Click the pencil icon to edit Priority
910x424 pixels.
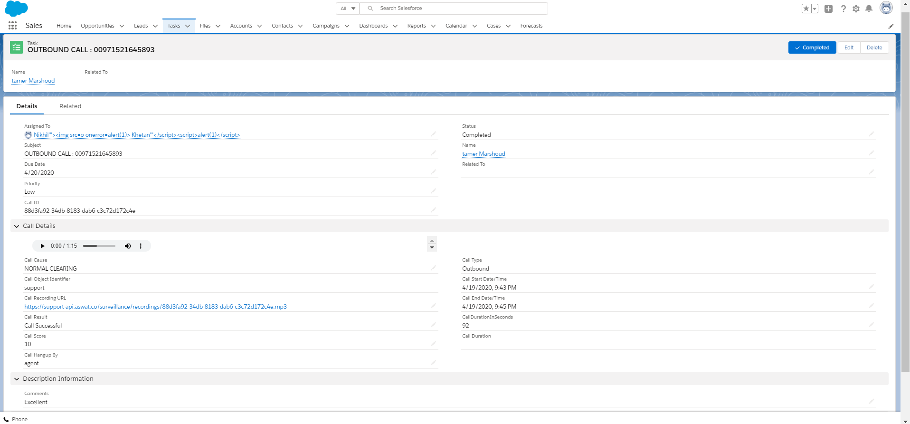pyautogui.click(x=433, y=191)
